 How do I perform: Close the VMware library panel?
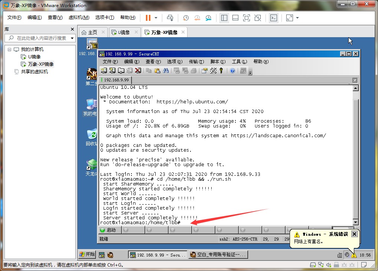(x=72, y=29)
